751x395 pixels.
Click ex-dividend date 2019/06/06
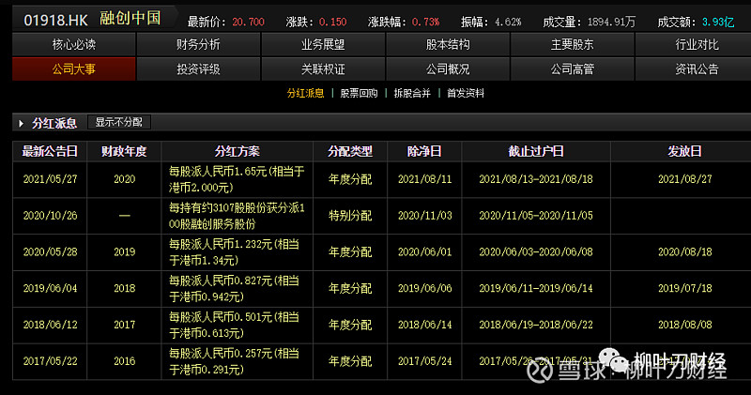[425, 288]
